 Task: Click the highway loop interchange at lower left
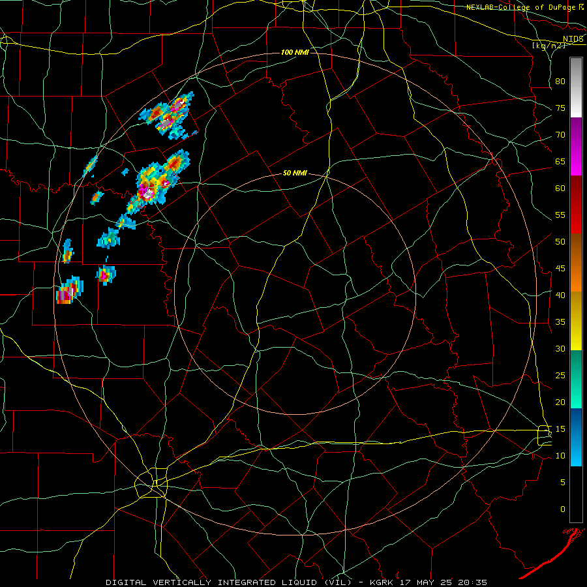(x=151, y=483)
